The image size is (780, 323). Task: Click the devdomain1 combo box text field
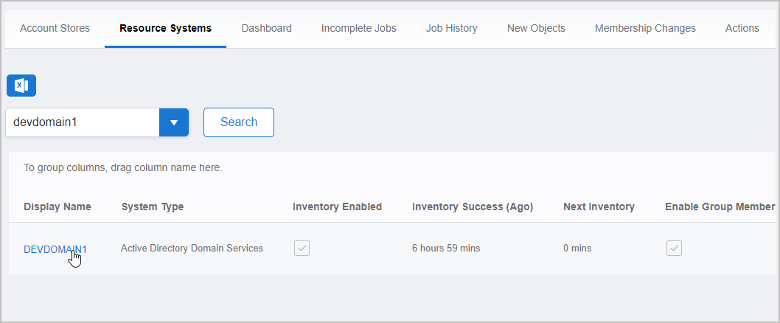click(83, 122)
